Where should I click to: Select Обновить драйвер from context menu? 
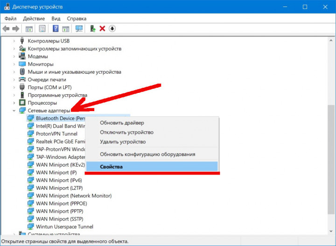[122, 123]
